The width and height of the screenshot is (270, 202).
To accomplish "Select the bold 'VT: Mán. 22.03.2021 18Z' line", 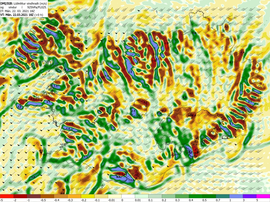I will coord(17,15).
